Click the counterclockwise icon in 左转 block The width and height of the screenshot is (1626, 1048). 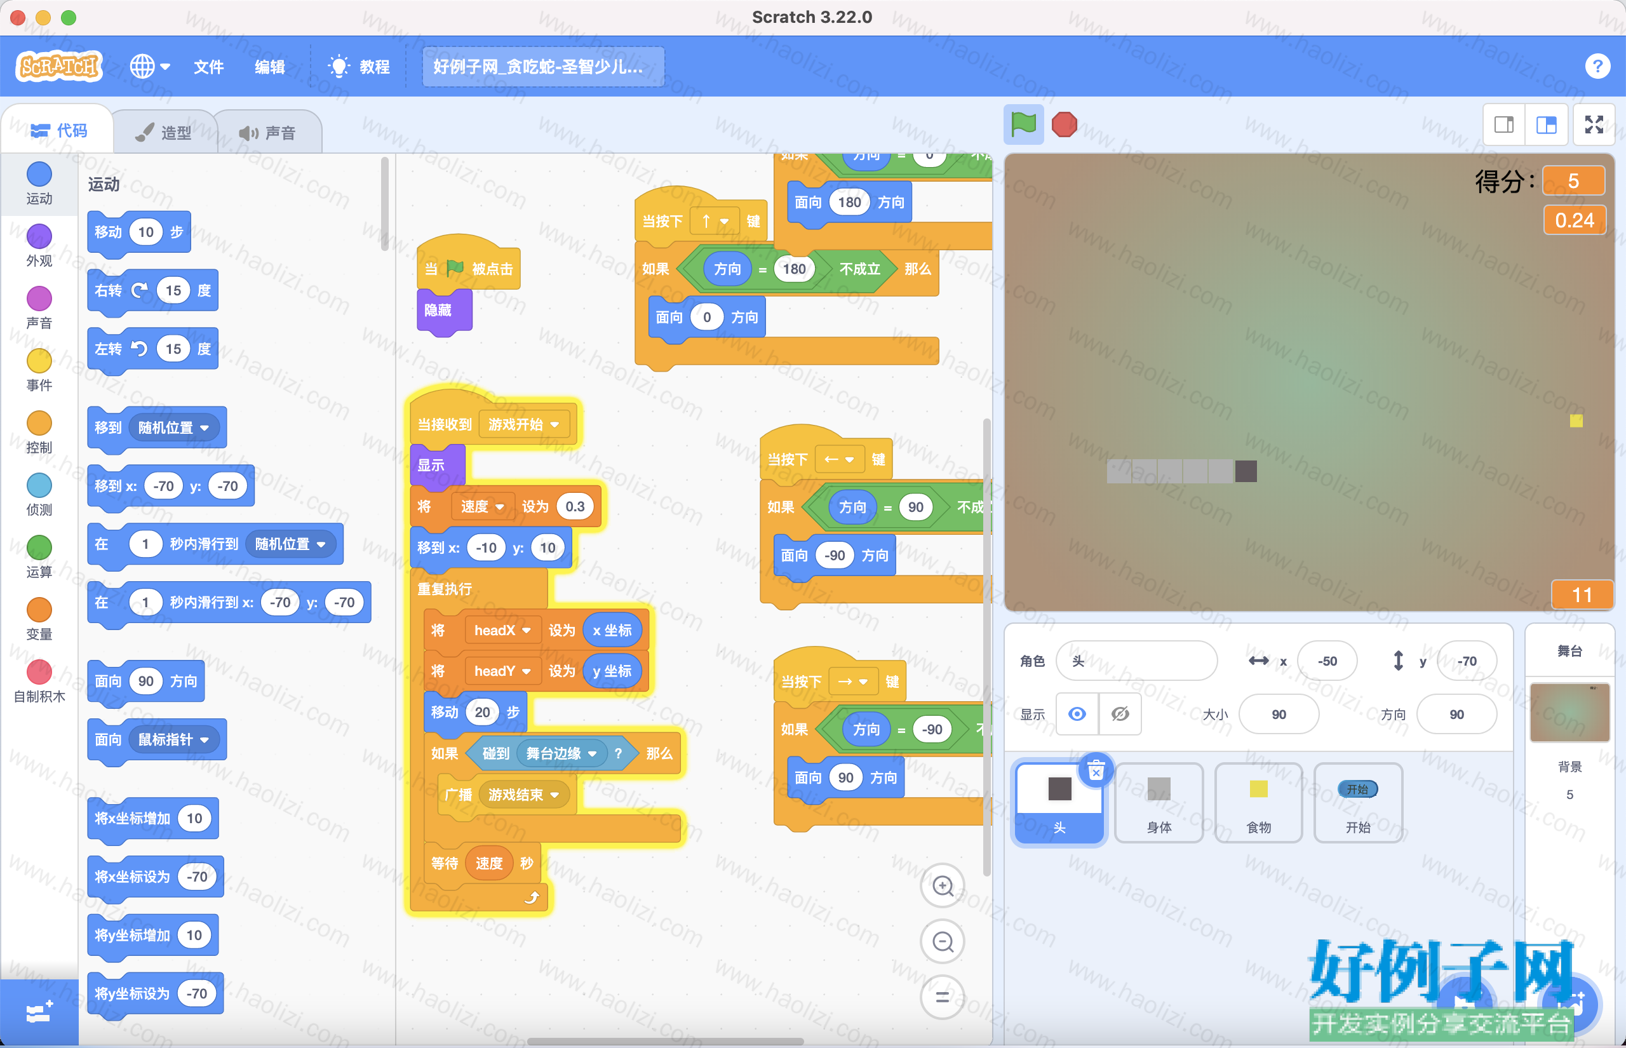pyautogui.click(x=140, y=349)
